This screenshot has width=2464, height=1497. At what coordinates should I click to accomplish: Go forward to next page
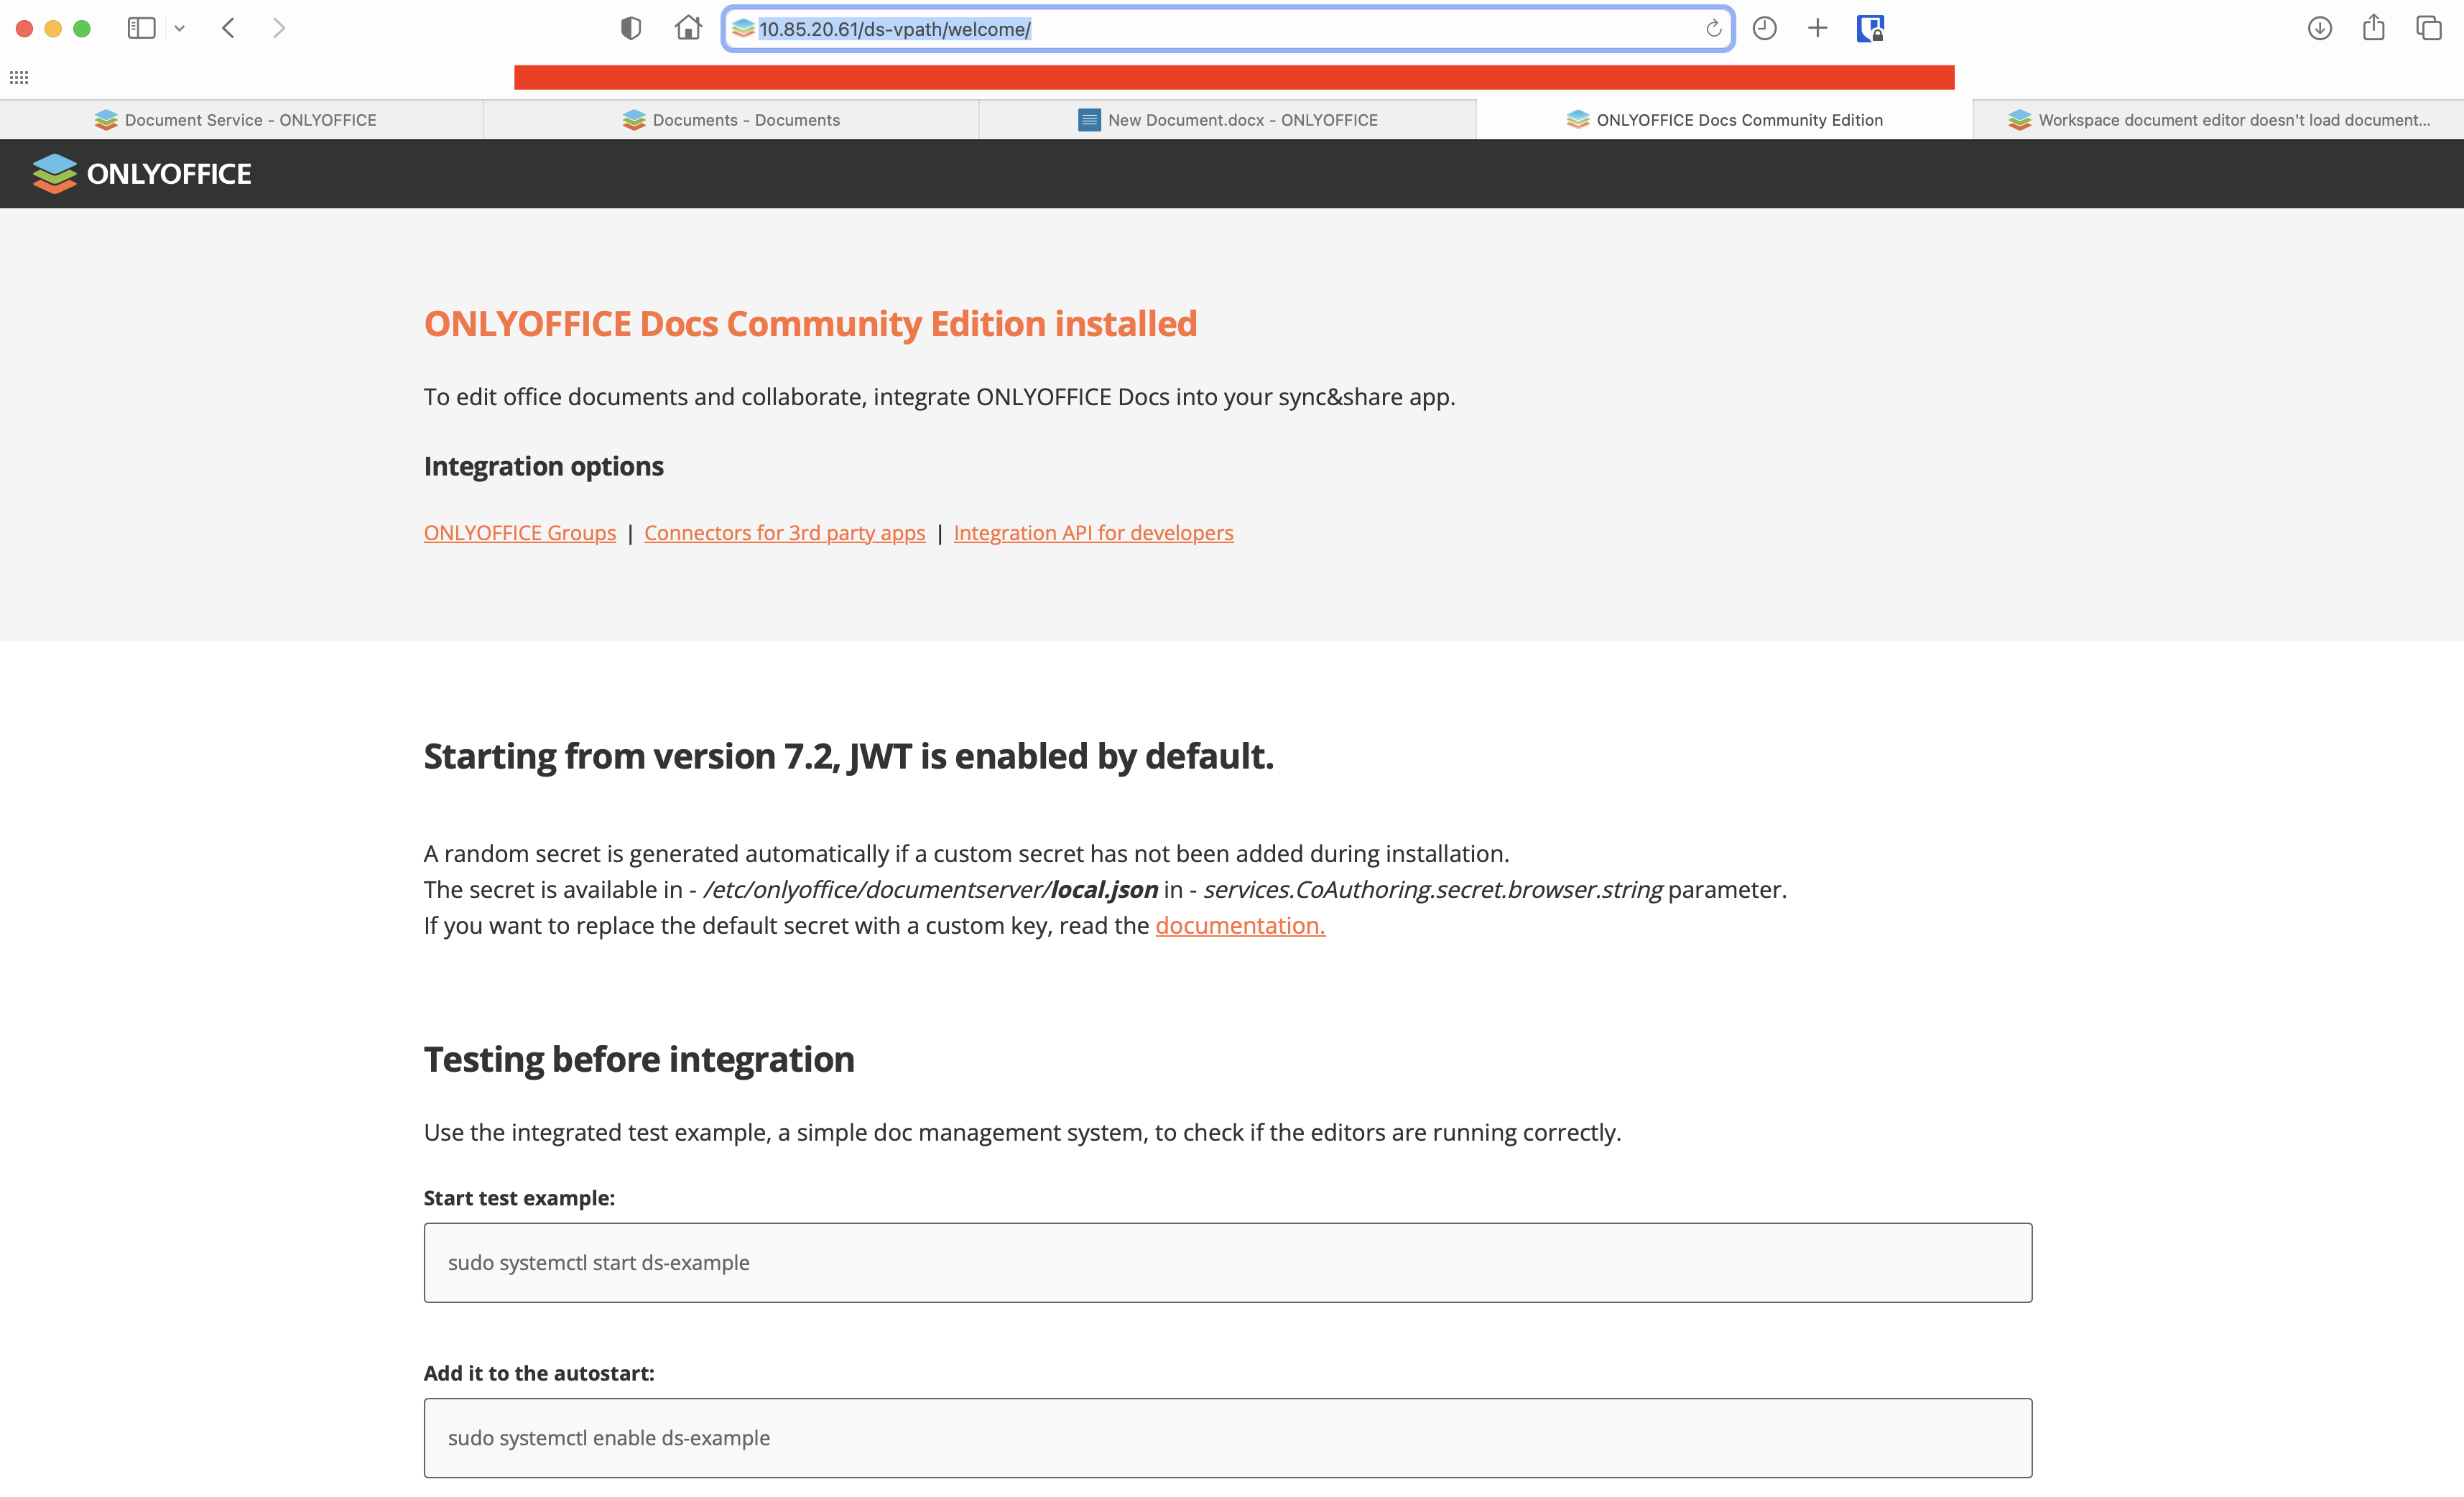tap(279, 28)
